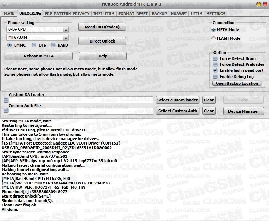Switch to the UTILS tab
This screenshot has width=269, height=221.
pos(196,14)
